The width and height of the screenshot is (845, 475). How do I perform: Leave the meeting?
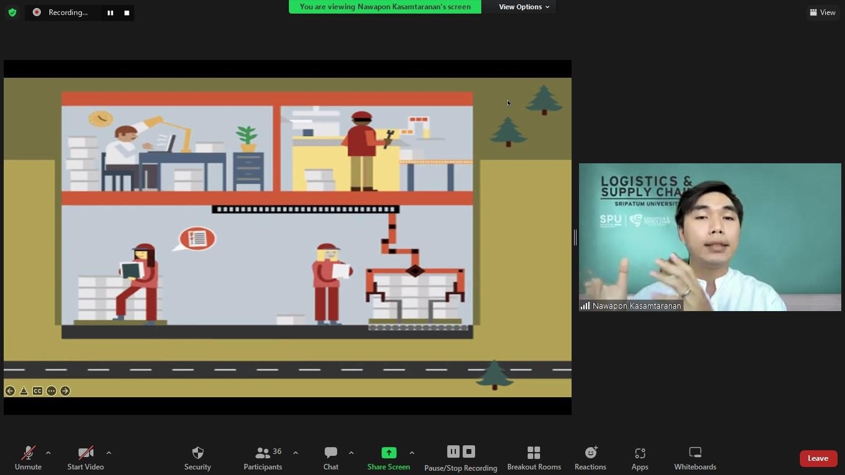(818, 458)
